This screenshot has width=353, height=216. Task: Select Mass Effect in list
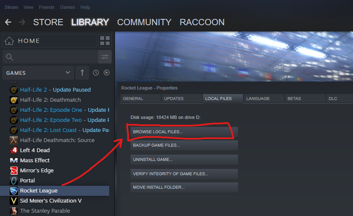click(35, 160)
